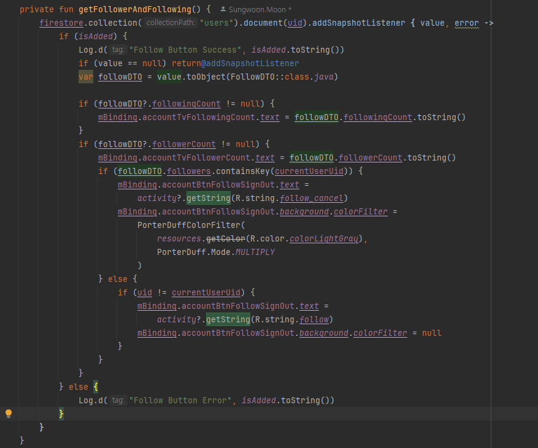The image size is (538, 448).
Task: Click the "Follow Button Error" string
Action: point(180,400)
